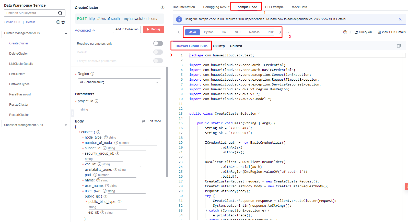Collapse Cluster Management APIs group
Image resolution: width=408 pixels, height=222 pixels.
66,33
